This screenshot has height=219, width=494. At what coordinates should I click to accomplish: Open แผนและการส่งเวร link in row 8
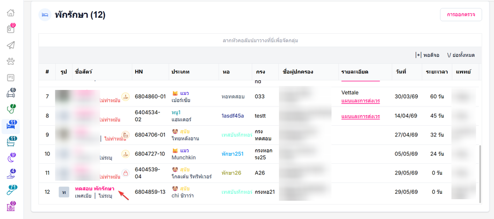click(x=360, y=116)
